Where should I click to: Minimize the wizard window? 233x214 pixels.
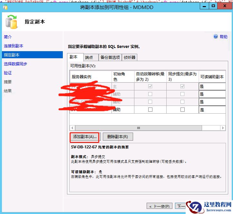click(x=204, y=6)
